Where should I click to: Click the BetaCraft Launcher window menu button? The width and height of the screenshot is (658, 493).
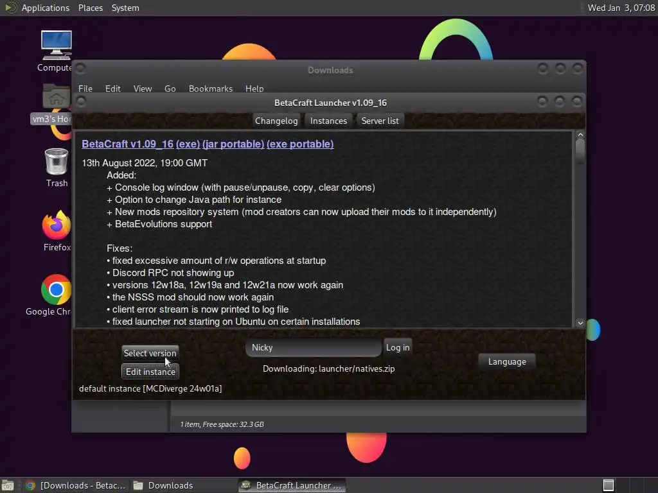(x=81, y=101)
